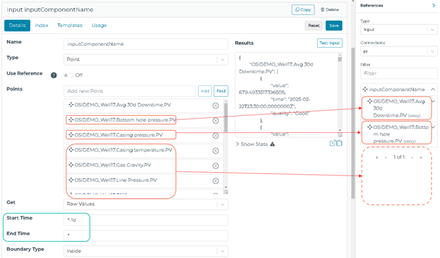Click the Copy button

coord(303,10)
